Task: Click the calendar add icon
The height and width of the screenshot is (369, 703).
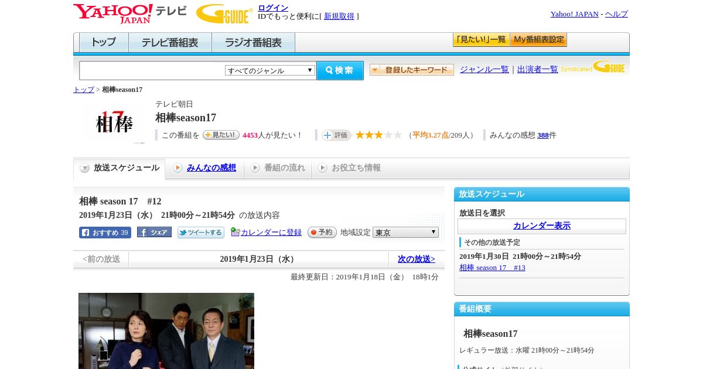Action: (x=235, y=232)
